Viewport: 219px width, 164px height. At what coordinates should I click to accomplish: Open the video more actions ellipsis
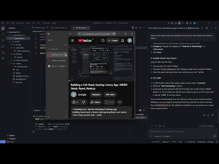pos(119,102)
